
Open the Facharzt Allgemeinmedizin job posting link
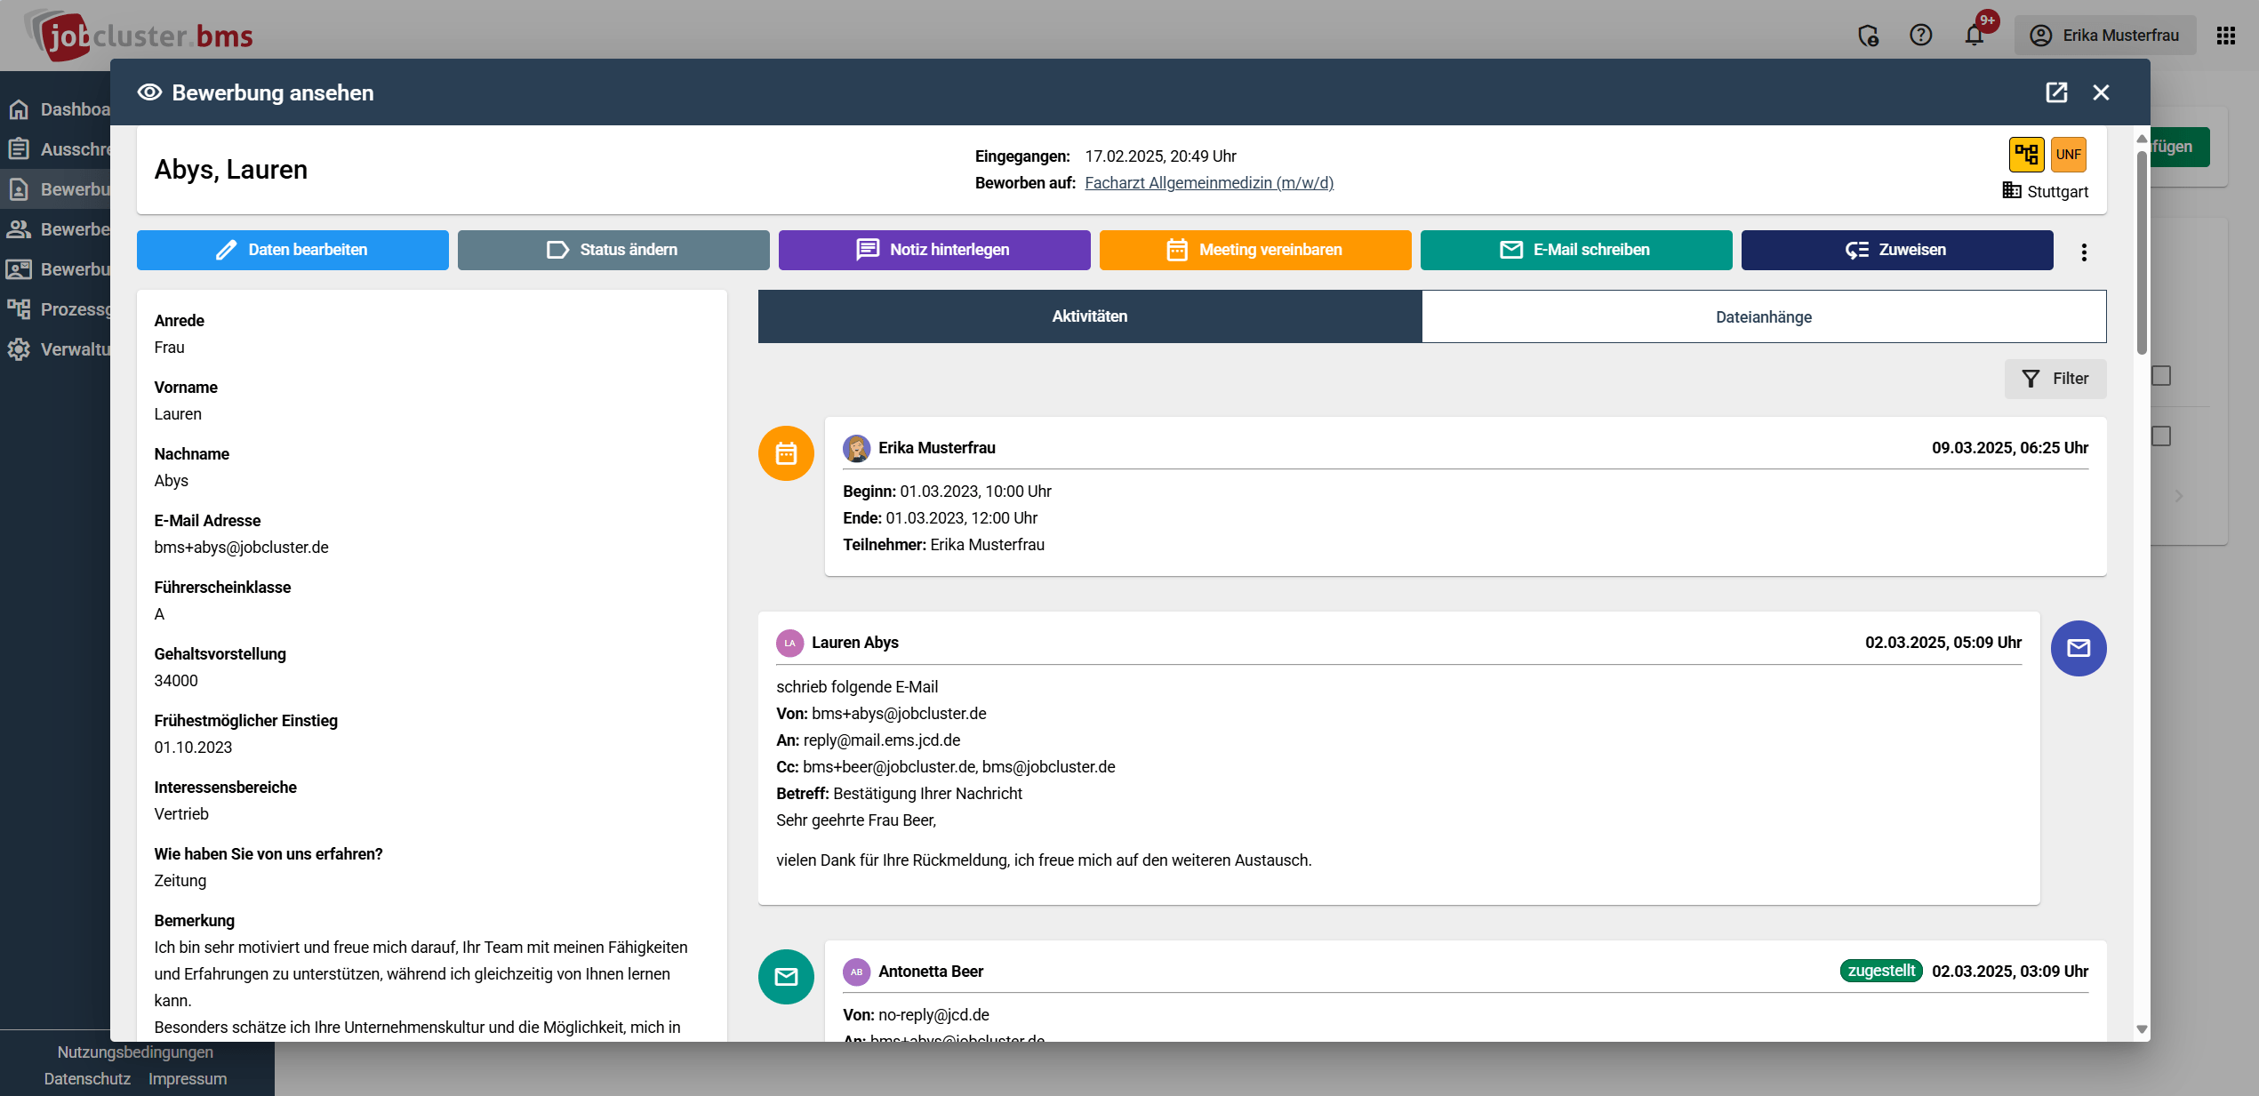[1209, 183]
